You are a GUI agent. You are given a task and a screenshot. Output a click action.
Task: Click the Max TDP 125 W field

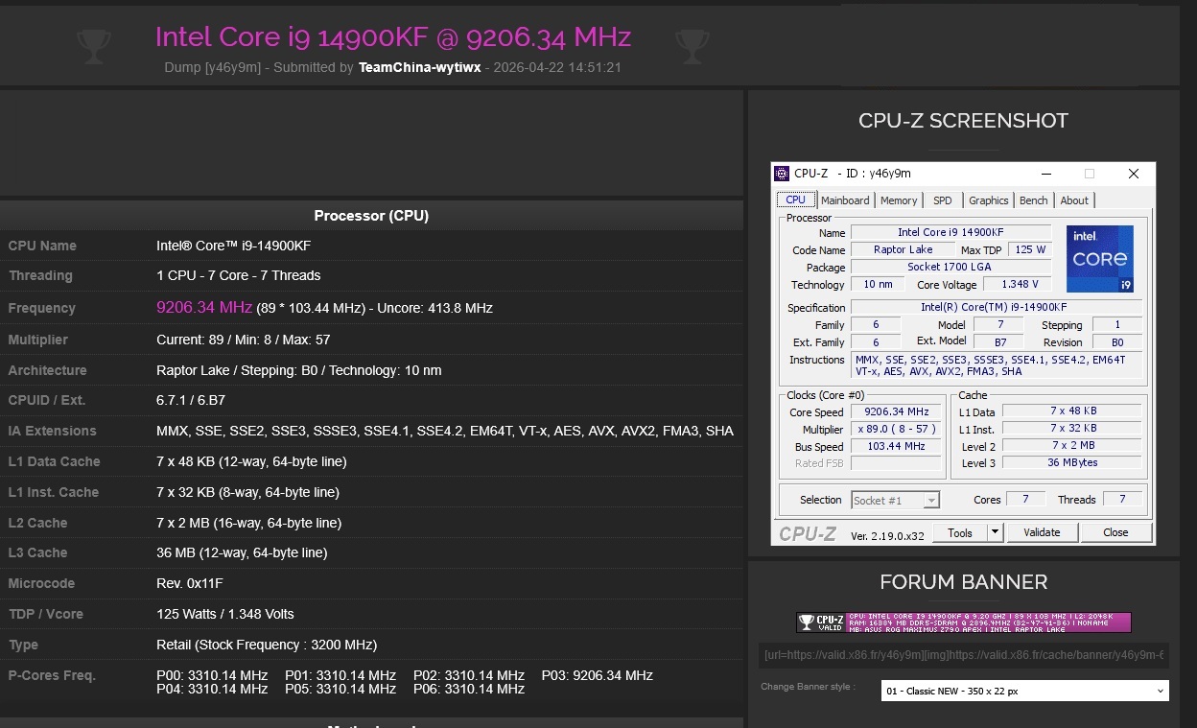(x=1029, y=249)
